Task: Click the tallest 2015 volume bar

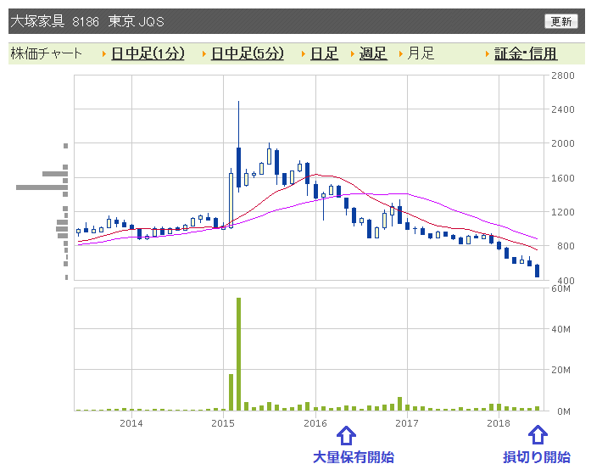Action: tap(238, 354)
